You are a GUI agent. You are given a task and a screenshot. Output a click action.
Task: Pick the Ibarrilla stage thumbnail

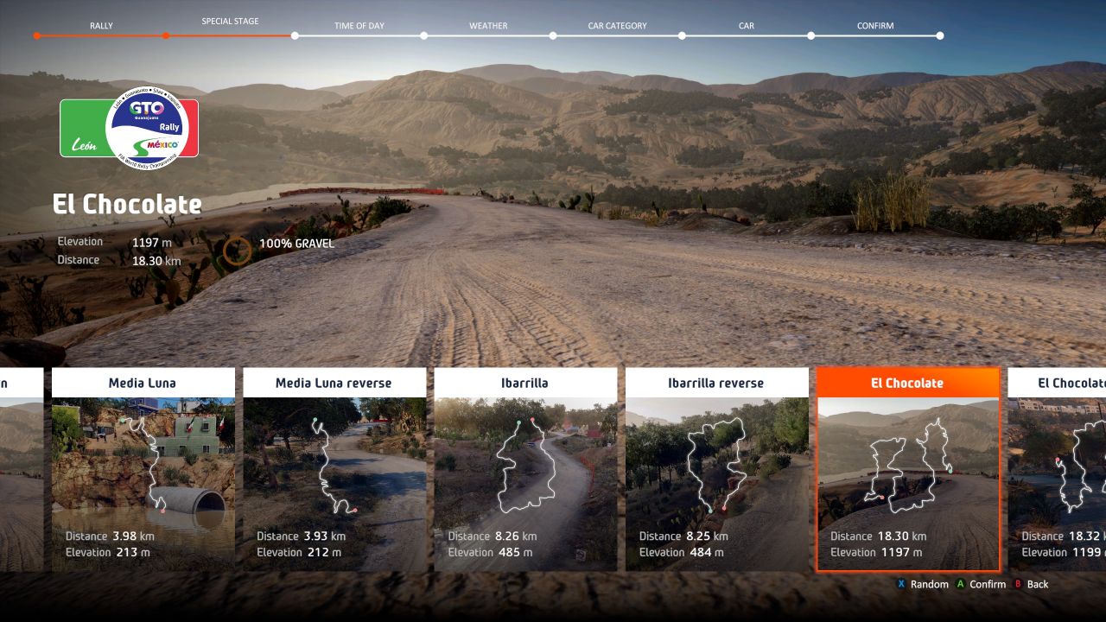coord(525,469)
